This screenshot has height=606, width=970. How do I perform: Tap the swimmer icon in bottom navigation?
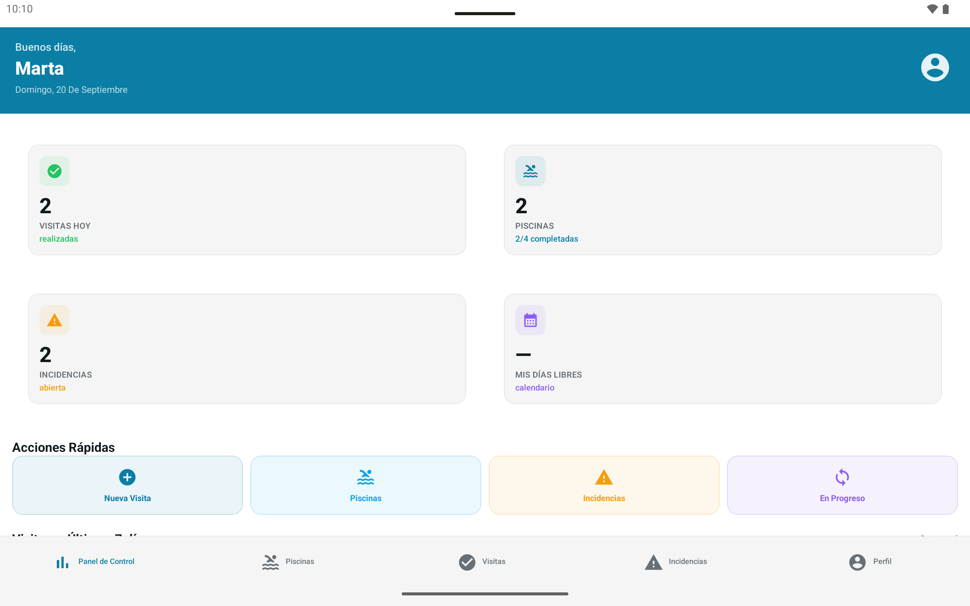click(x=271, y=562)
